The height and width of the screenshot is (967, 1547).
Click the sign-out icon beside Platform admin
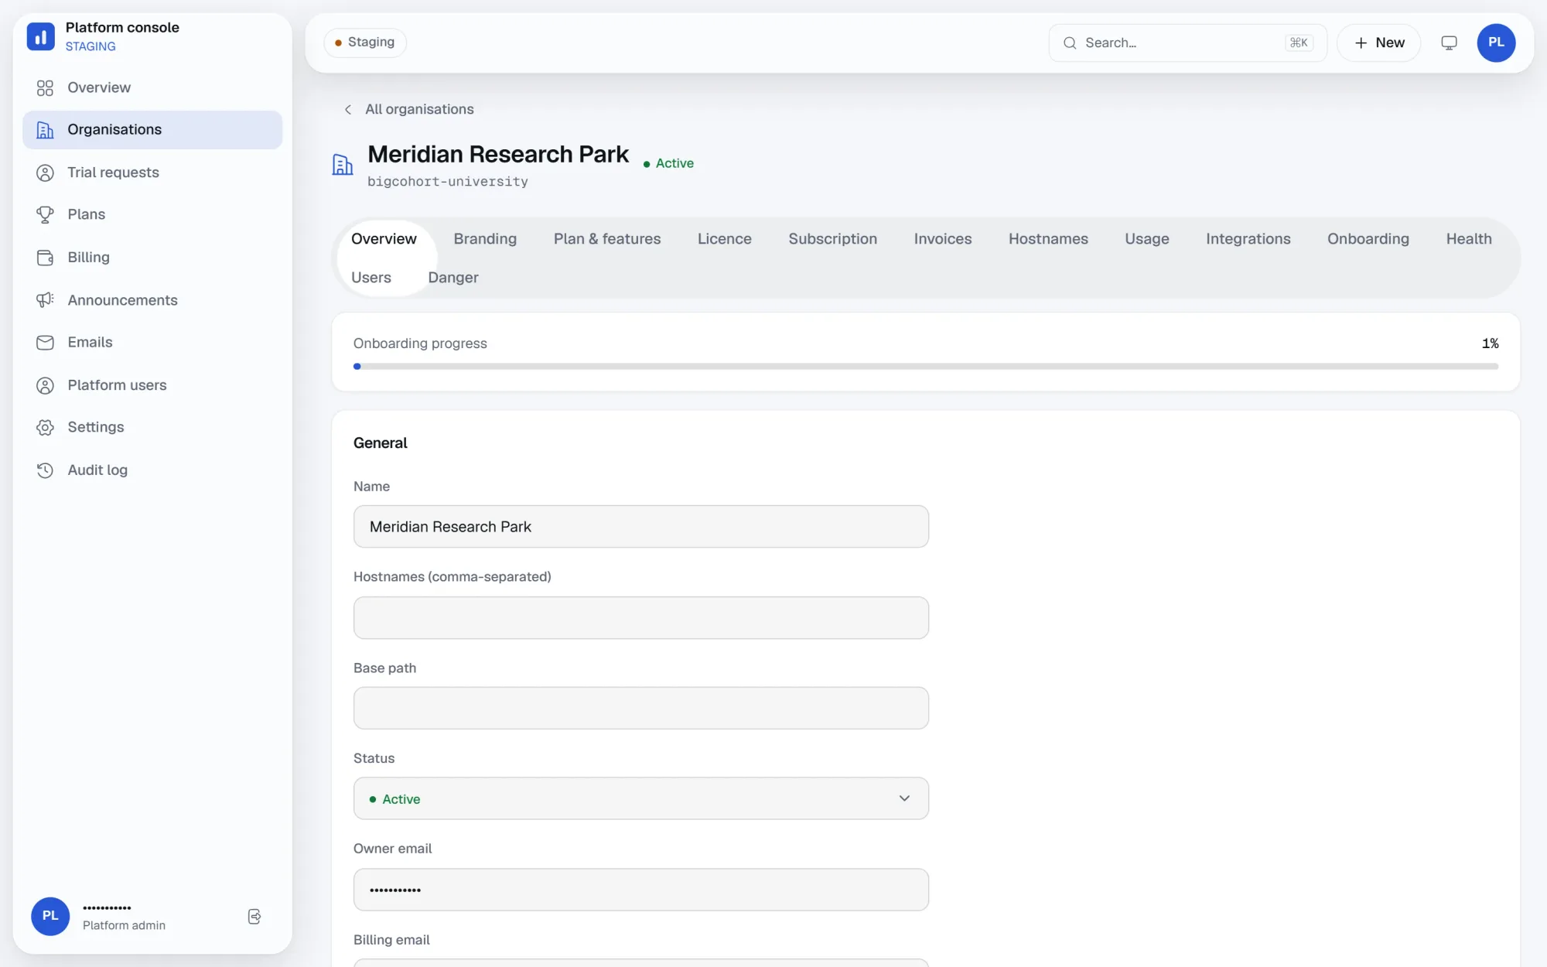click(x=254, y=917)
